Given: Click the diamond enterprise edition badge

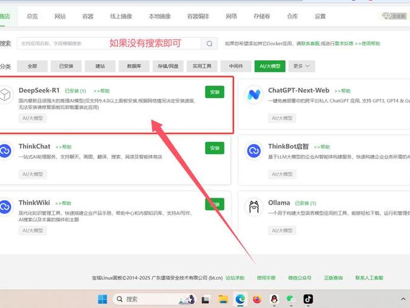Looking at the screenshot, I should coord(394,16).
